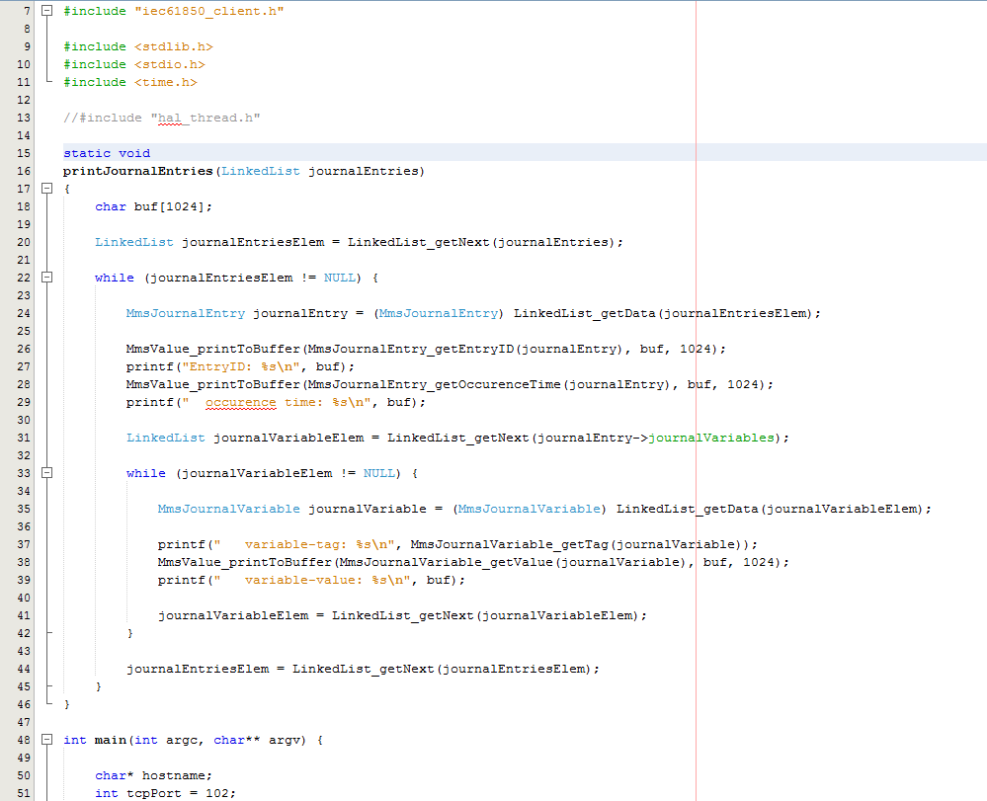The height and width of the screenshot is (801, 987).
Task: Click the (MmsJournalVariable) cast on line 35
Action: click(530, 509)
